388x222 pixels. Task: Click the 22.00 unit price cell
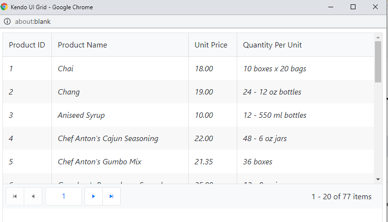[x=212, y=139]
